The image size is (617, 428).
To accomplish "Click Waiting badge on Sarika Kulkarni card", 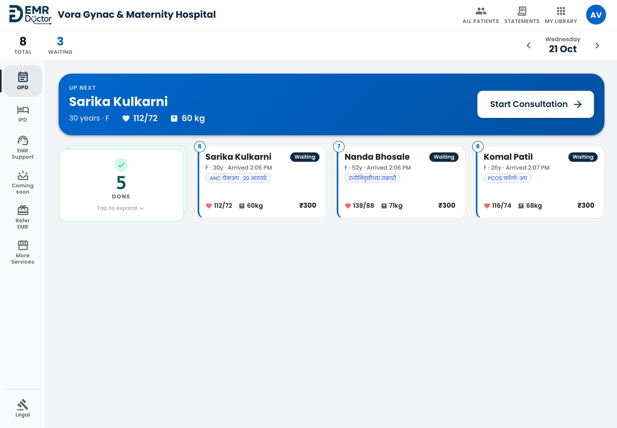I will click(305, 157).
